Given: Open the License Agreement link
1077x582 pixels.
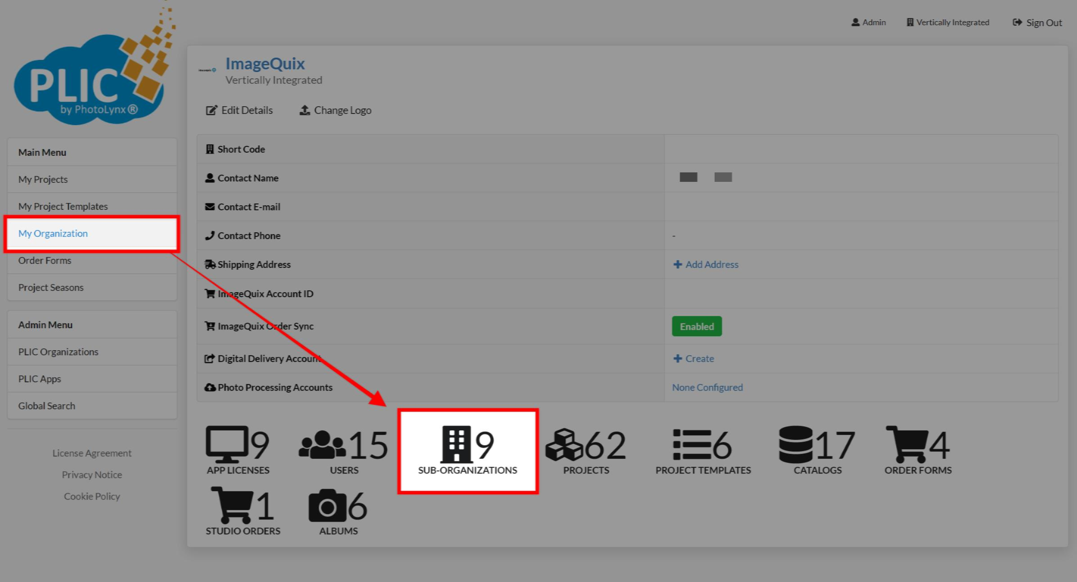Looking at the screenshot, I should (92, 453).
